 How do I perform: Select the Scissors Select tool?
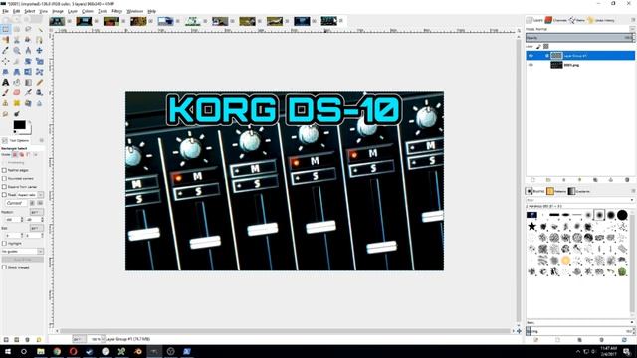[17, 40]
